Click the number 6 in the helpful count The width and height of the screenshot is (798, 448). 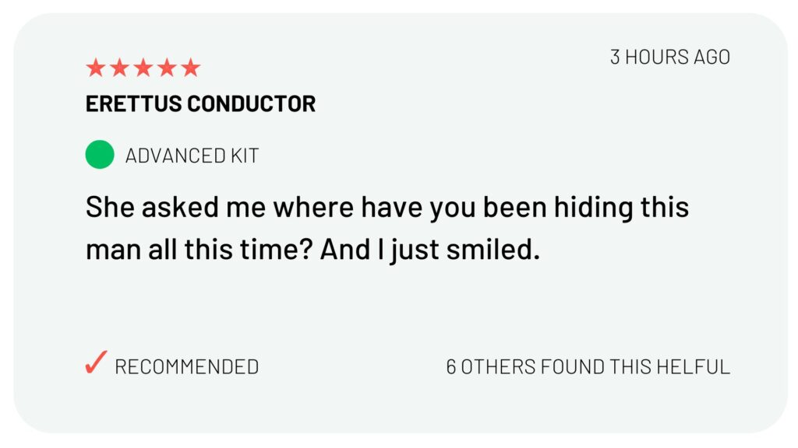tap(451, 366)
